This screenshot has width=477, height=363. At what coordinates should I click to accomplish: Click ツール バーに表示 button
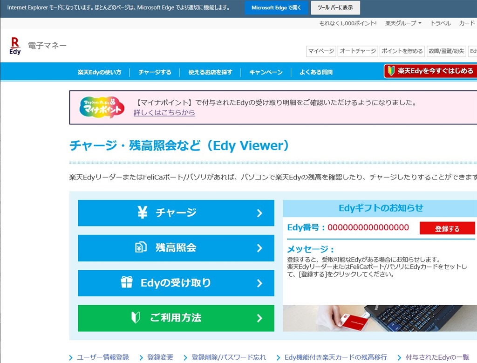335,7
